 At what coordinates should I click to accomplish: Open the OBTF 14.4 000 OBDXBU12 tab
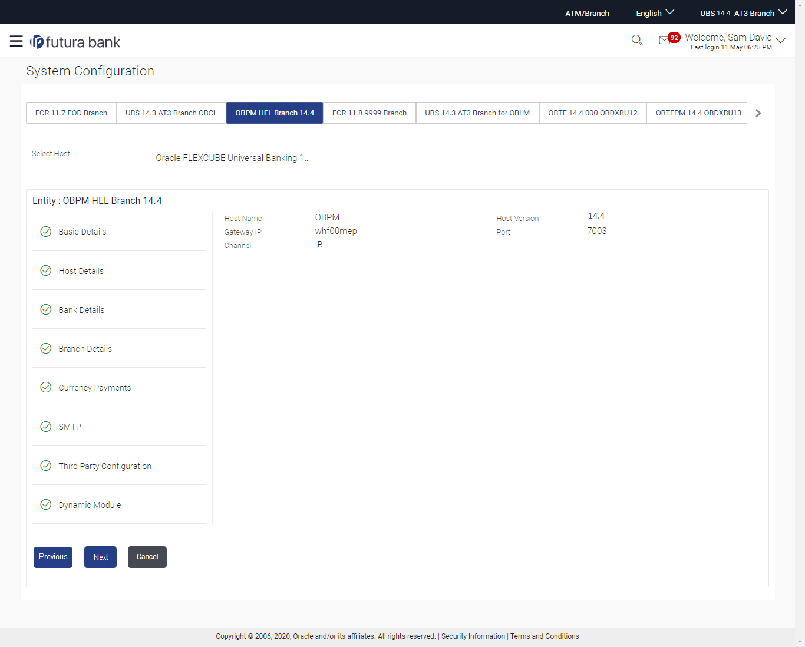point(593,113)
